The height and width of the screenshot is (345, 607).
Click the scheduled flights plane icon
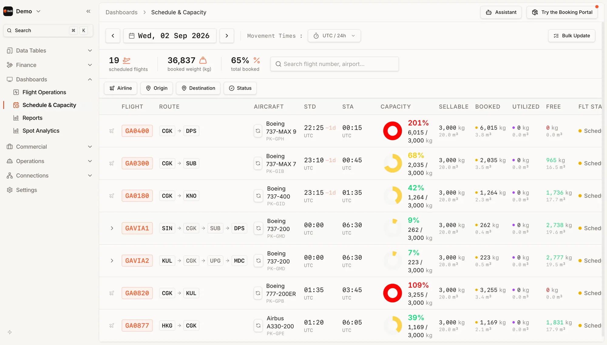[x=127, y=60]
